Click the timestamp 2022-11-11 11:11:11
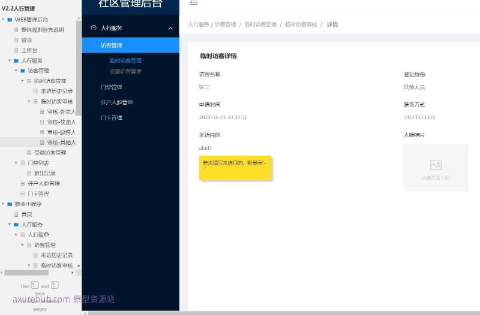Screen dimensions: 480x315 pyautogui.click(x=223, y=117)
